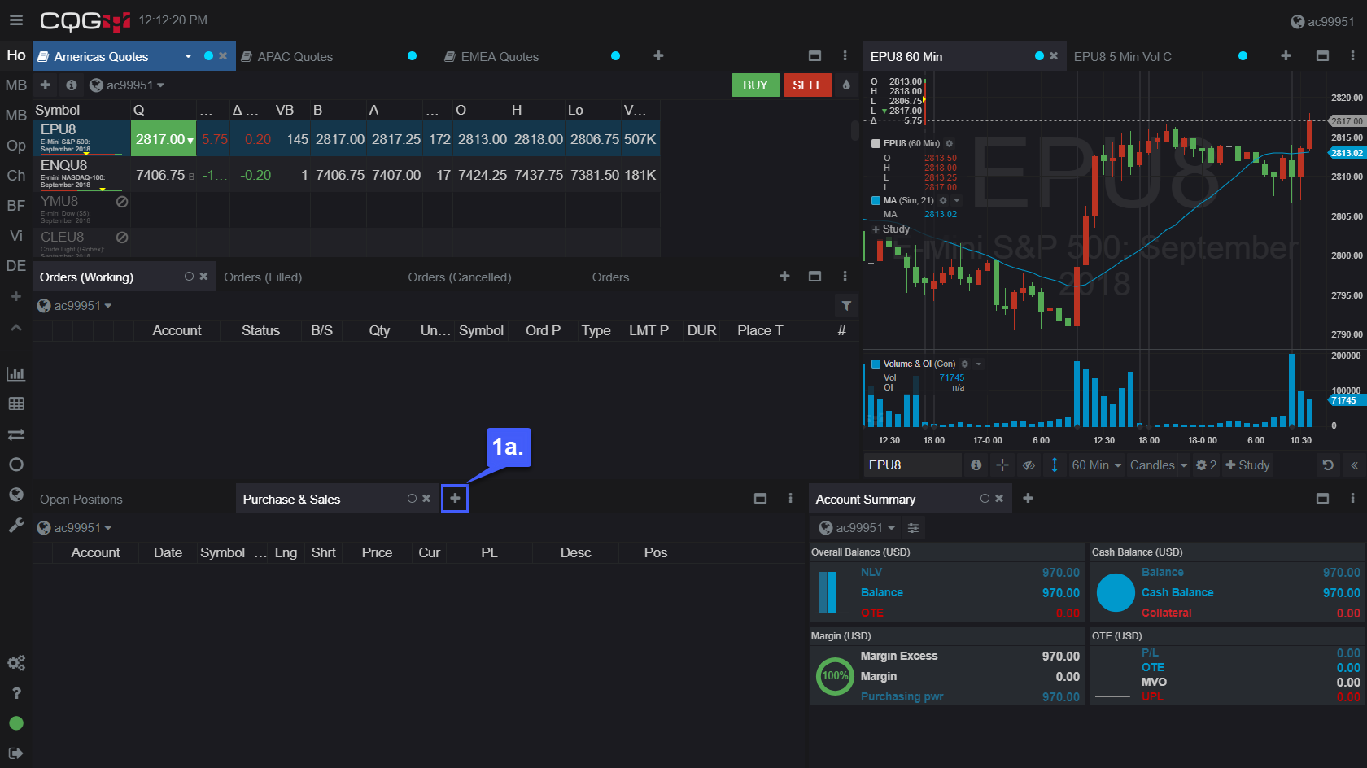Add a new page in left sidebar
The image size is (1367, 768).
point(15,297)
